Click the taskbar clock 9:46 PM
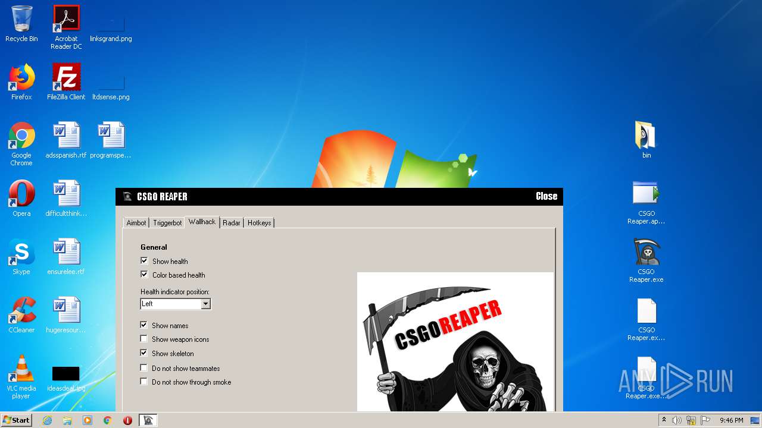This screenshot has width=762, height=428. 731,420
